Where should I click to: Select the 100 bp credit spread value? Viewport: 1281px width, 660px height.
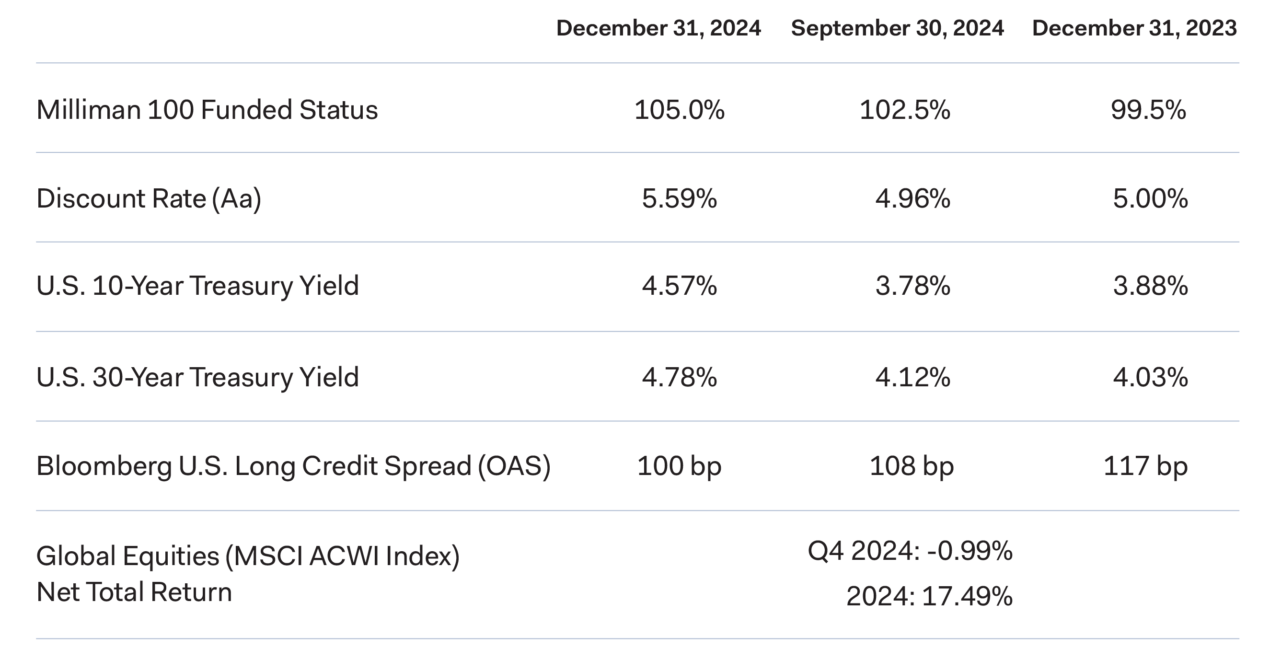679,466
